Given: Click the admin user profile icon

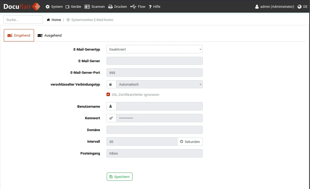Looking at the screenshot, I should click(257, 7).
